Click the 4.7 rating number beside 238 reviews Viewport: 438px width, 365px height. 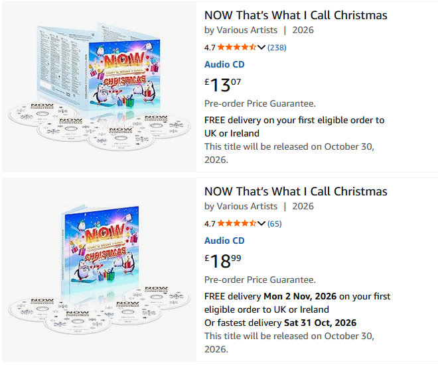[210, 47]
